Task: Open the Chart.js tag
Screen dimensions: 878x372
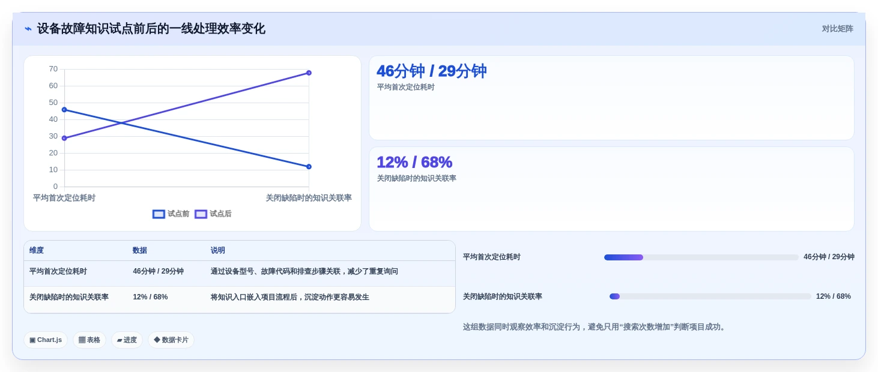Action: (x=46, y=340)
